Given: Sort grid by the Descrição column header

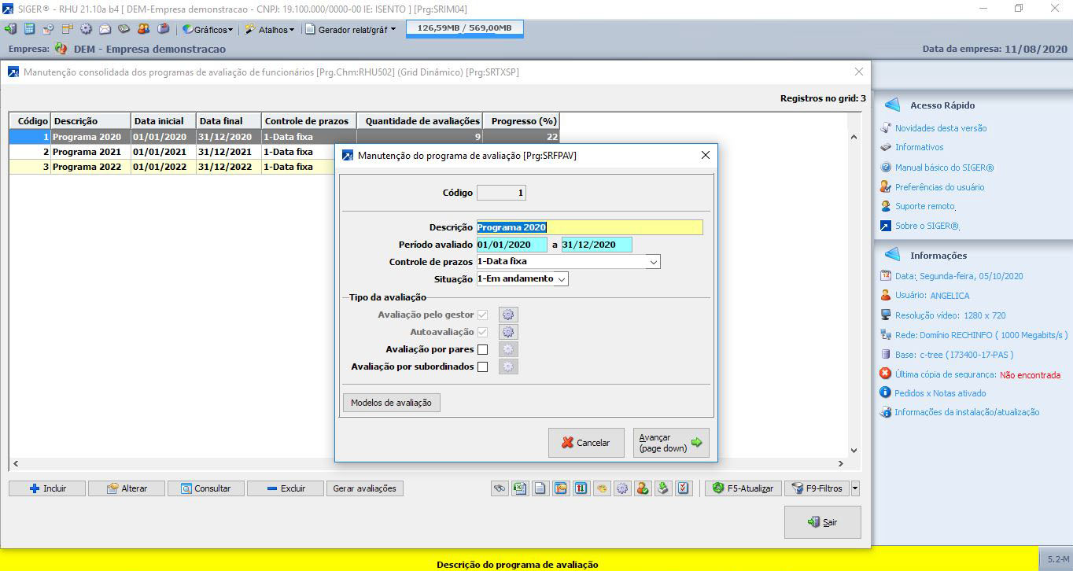Looking at the screenshot, I should (x=90, y=121).
